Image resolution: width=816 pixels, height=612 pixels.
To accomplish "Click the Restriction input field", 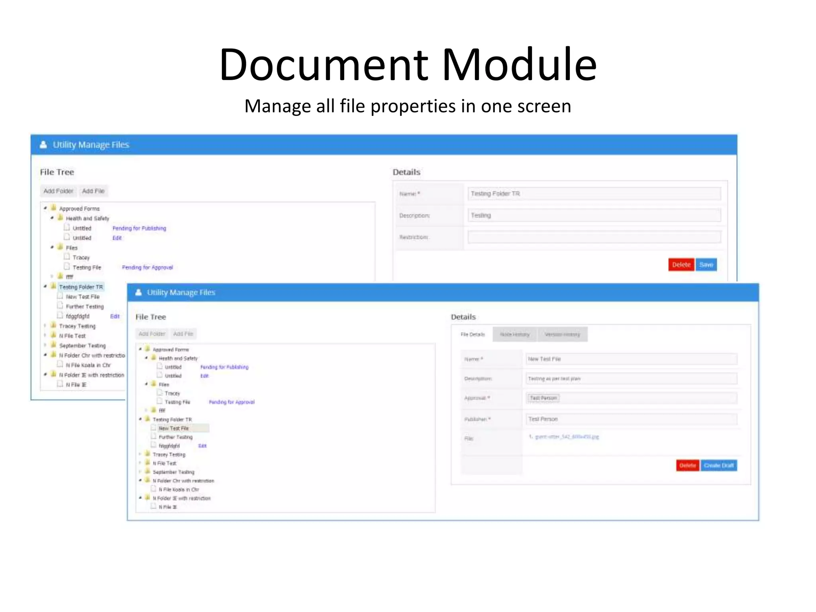I will pos(594,237).
